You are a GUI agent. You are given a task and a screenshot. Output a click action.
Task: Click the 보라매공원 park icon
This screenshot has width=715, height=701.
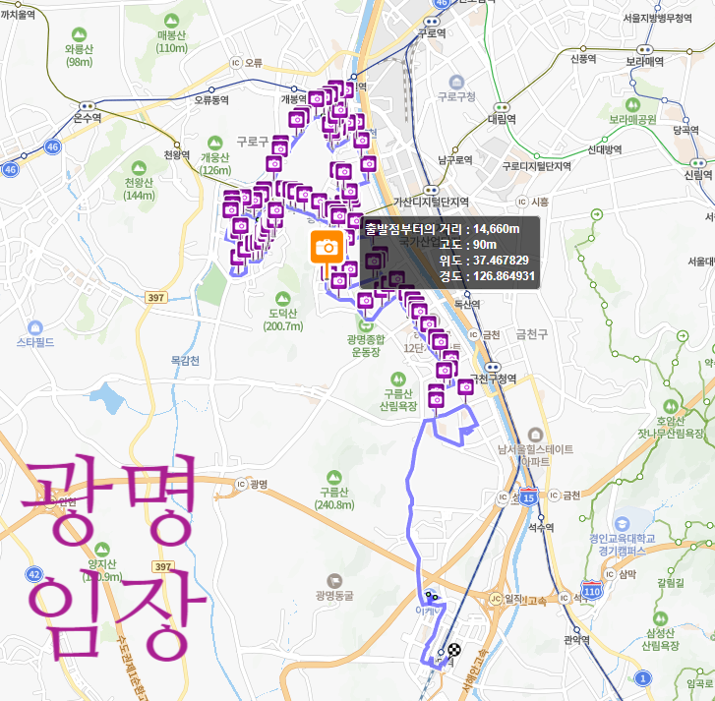(632, 105)
